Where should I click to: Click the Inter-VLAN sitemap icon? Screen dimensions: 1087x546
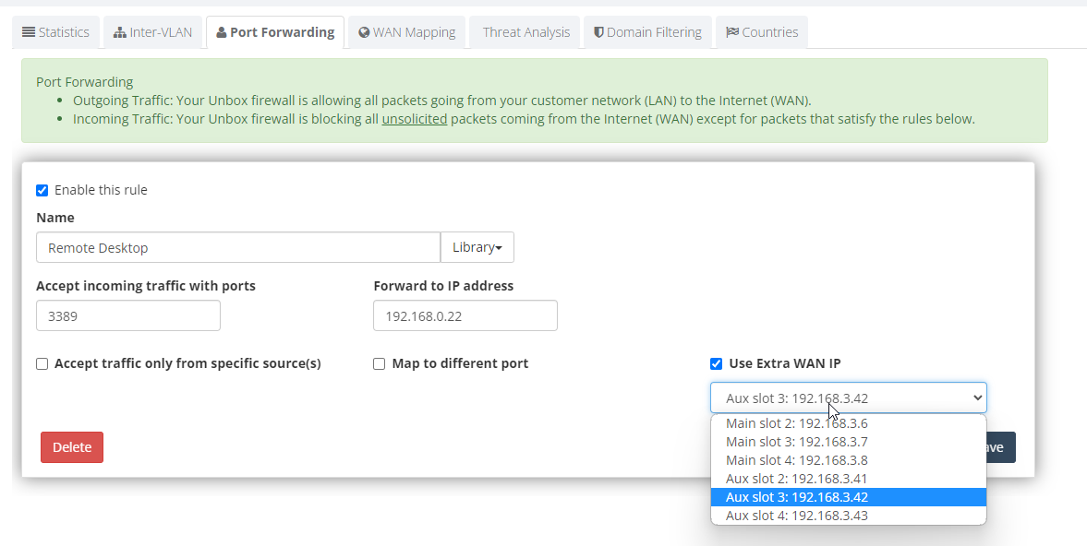(120, 32)
